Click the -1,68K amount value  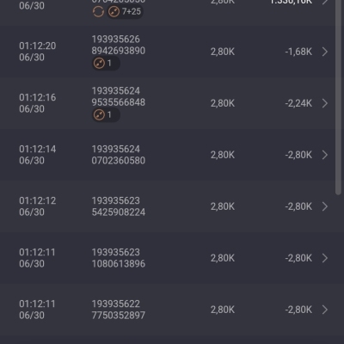coord(298,52)
